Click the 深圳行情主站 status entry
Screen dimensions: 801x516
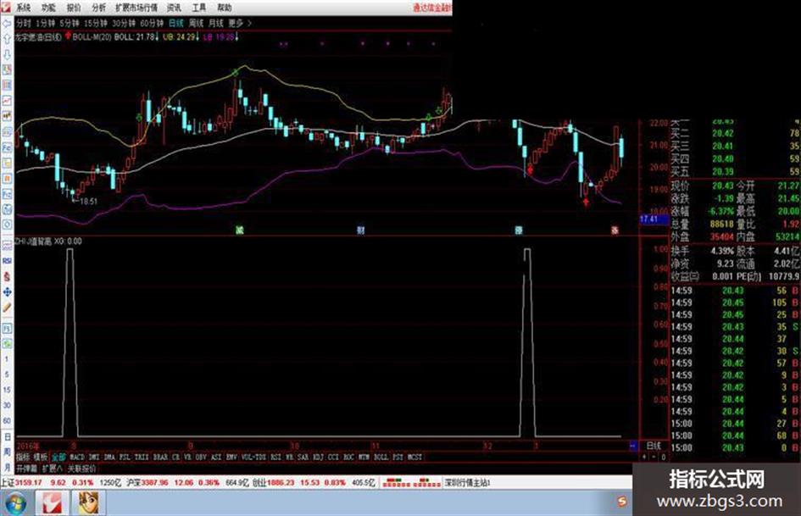click(467, 482)
